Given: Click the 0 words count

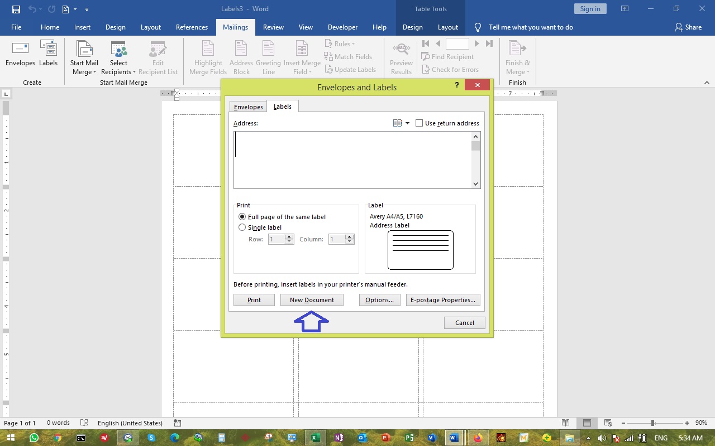Looking at the screenshot, I should tap(58, 423).
